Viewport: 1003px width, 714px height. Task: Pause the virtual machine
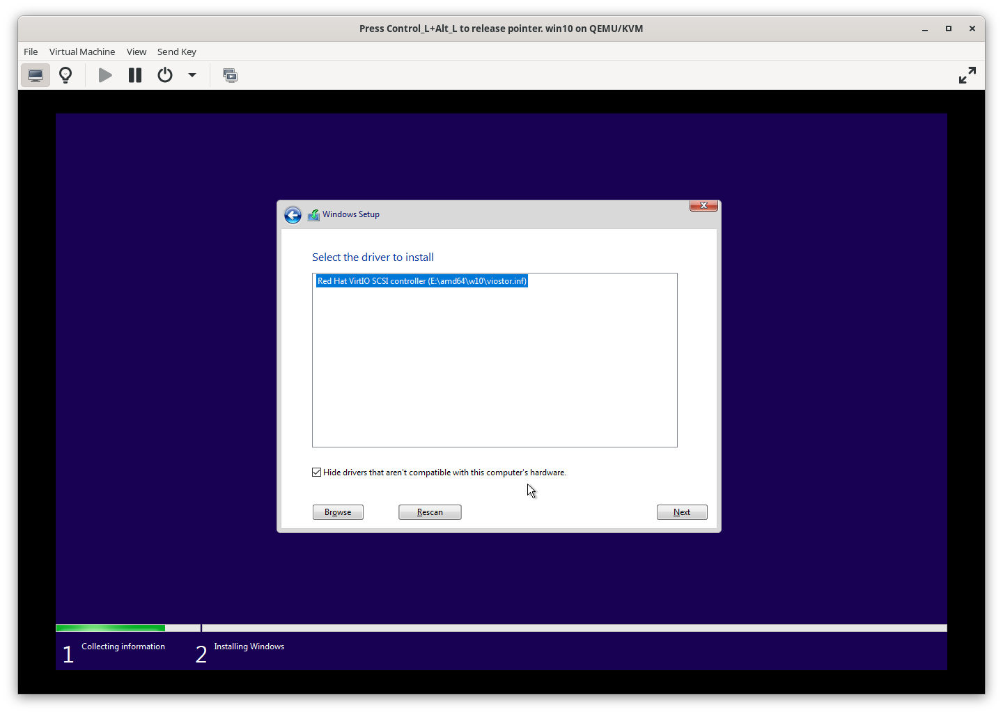coord(135,75)
